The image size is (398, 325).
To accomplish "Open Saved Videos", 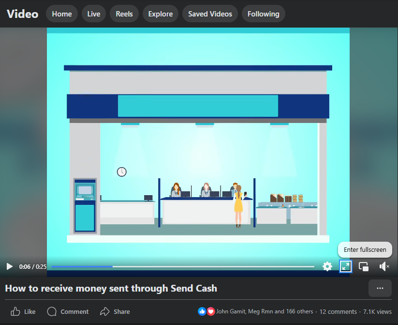I will [x=210, y=14].
